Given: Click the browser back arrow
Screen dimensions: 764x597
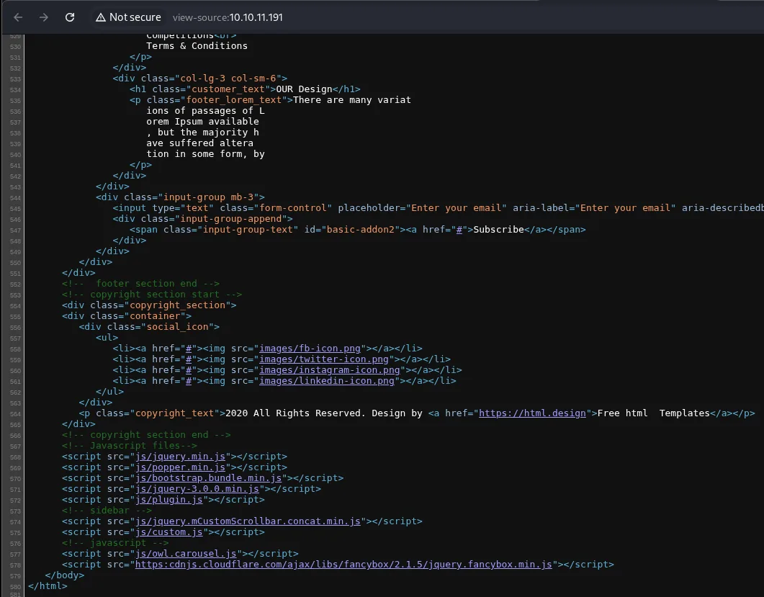Looking at the screenshot, I should (18, 17).
